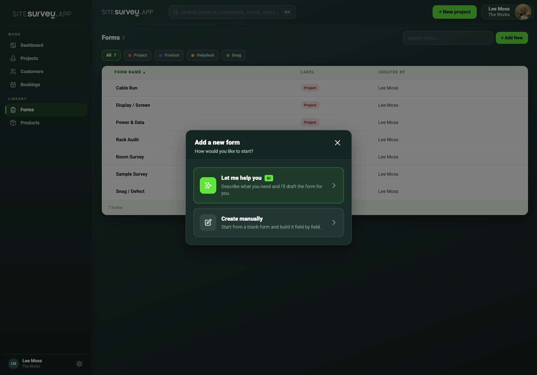Screen dimensions: 537x375
Task: Click the AI sparkle icon
Action: [208, 185]
